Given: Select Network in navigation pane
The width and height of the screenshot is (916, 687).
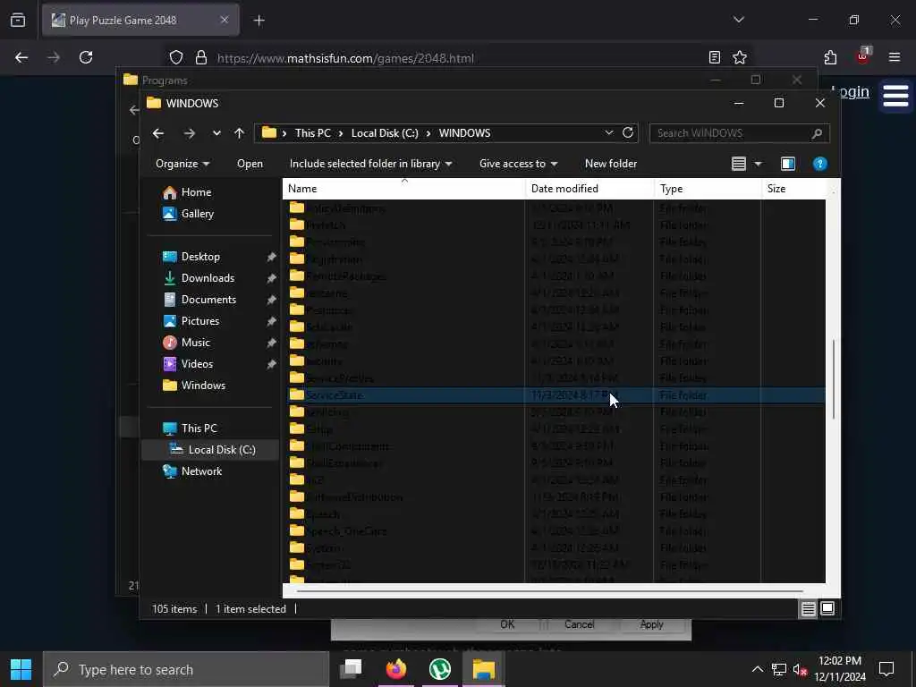Looking at the screenshot, I should pos(201,471).
